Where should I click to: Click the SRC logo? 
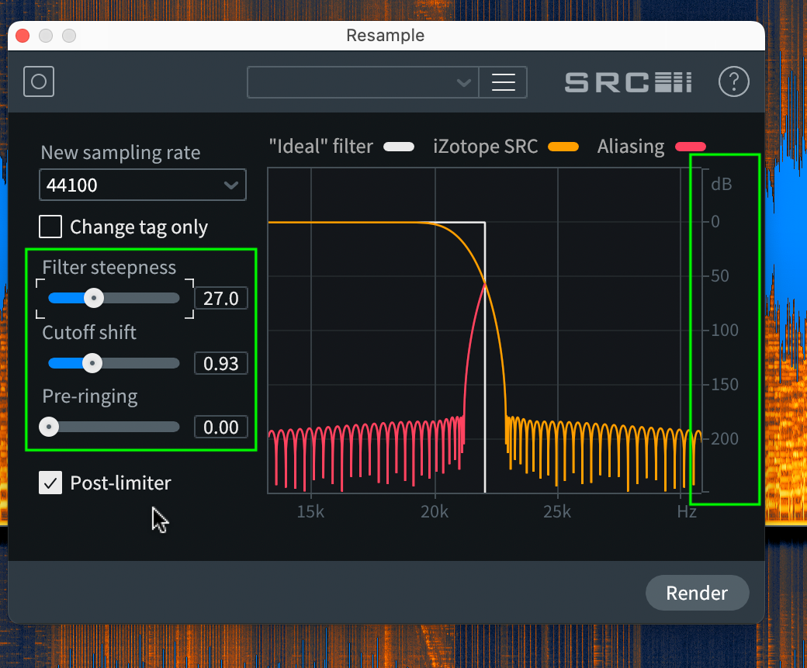629,82
